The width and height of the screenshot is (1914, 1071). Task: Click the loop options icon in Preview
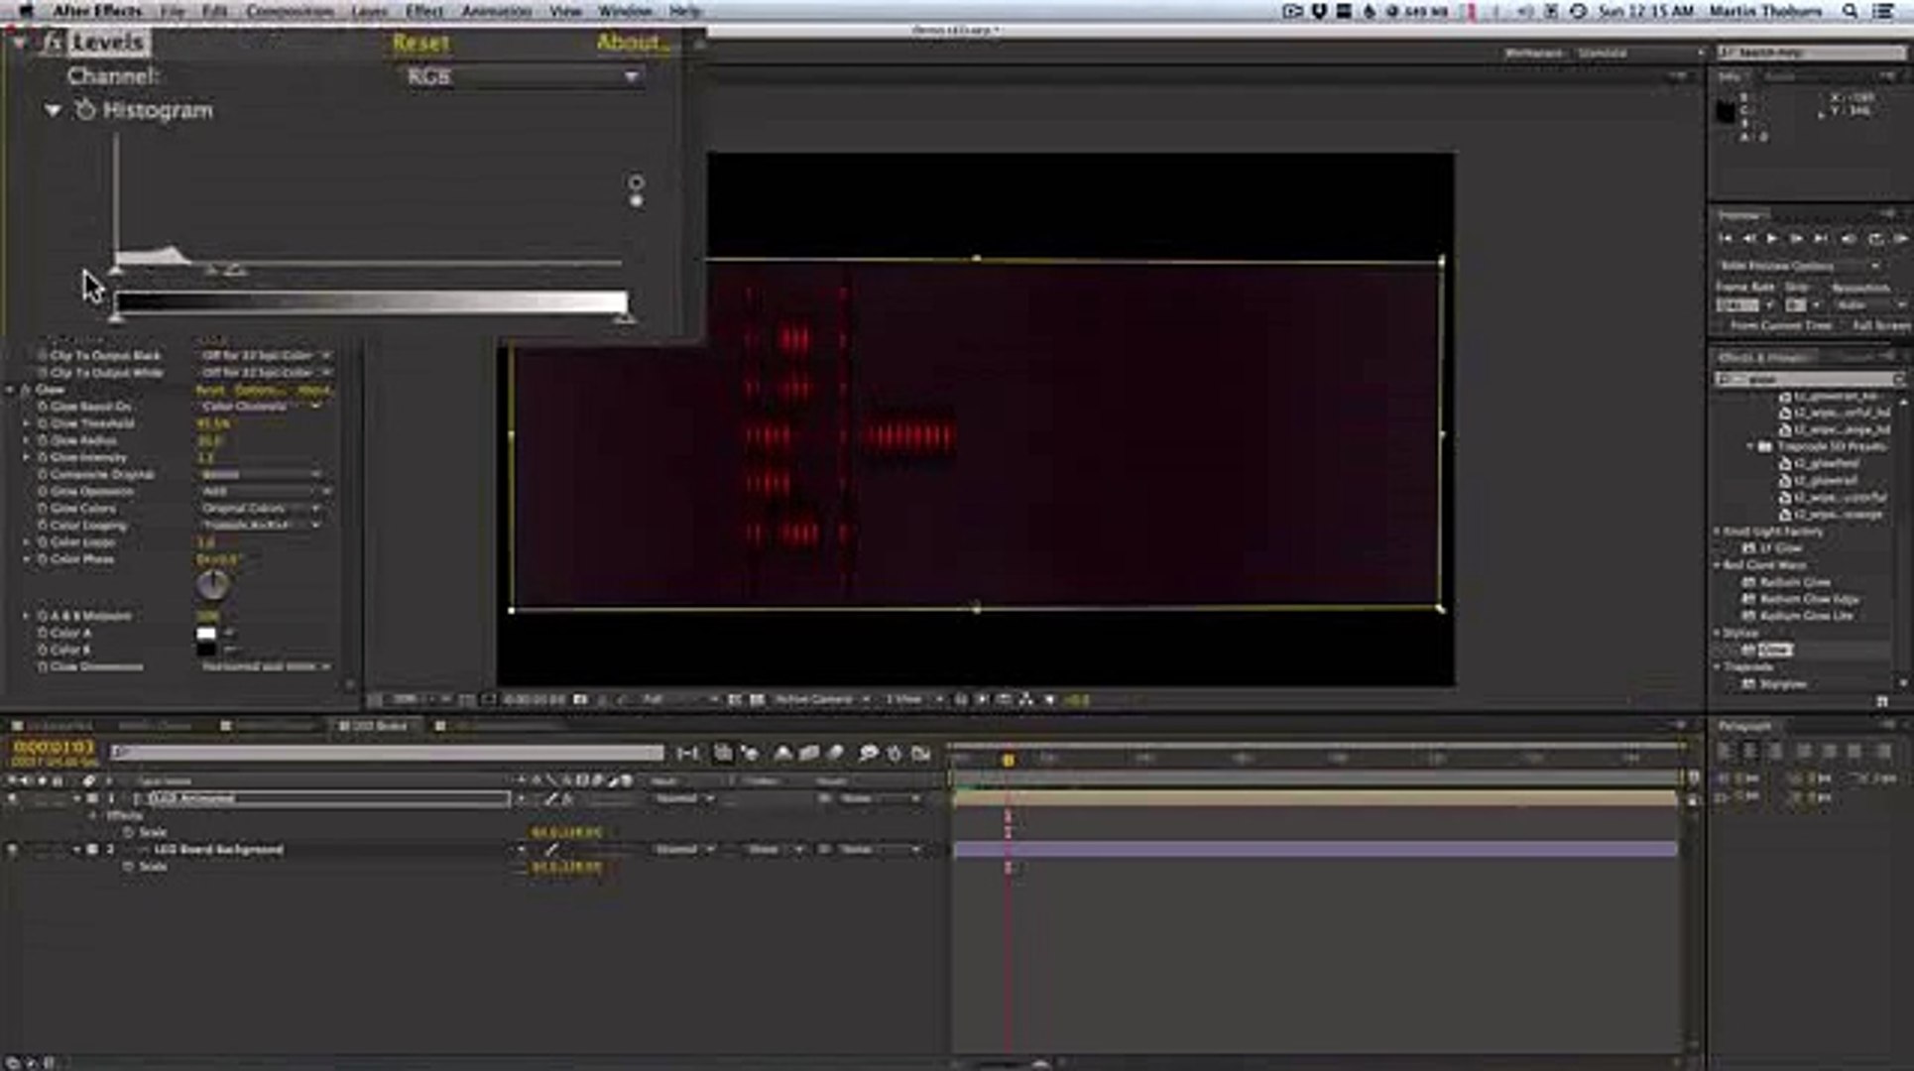pos(1875,239)
